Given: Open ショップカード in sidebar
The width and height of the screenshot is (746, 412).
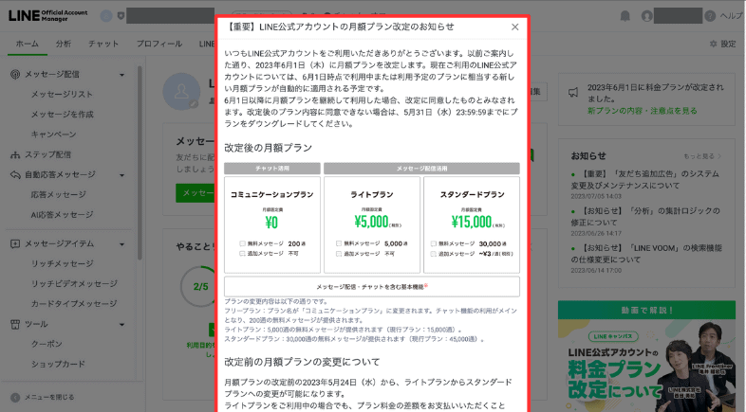Looking at the screenshot, I should tap(58, 364).
